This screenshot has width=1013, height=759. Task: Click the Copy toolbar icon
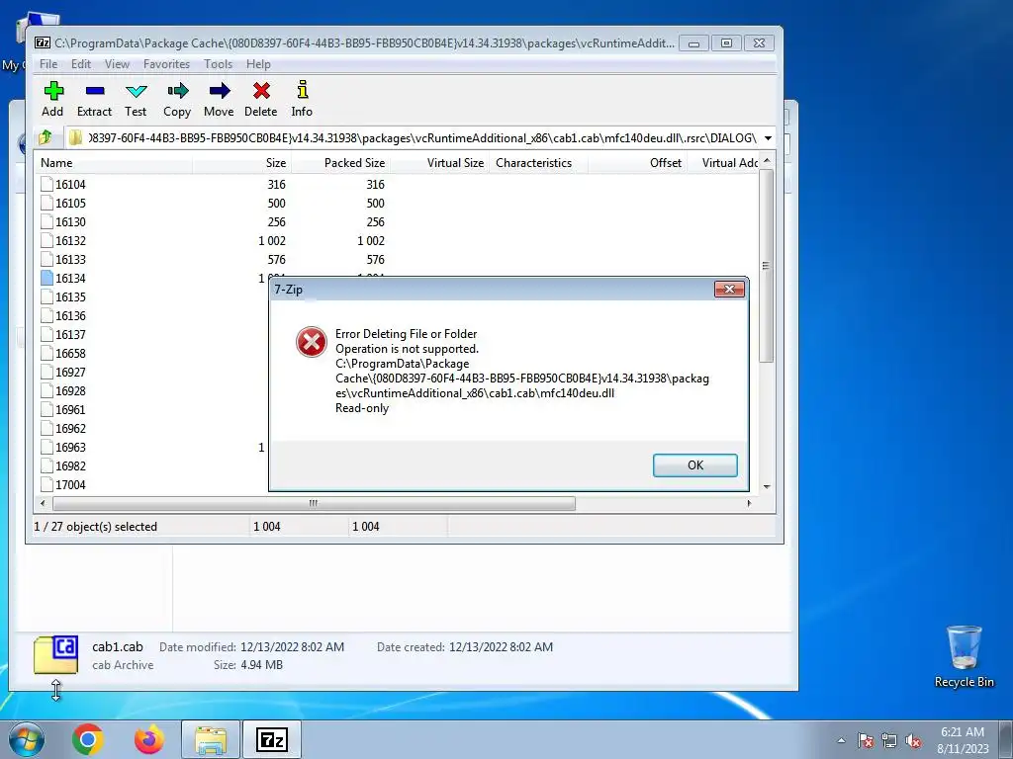tap(178, 91)
